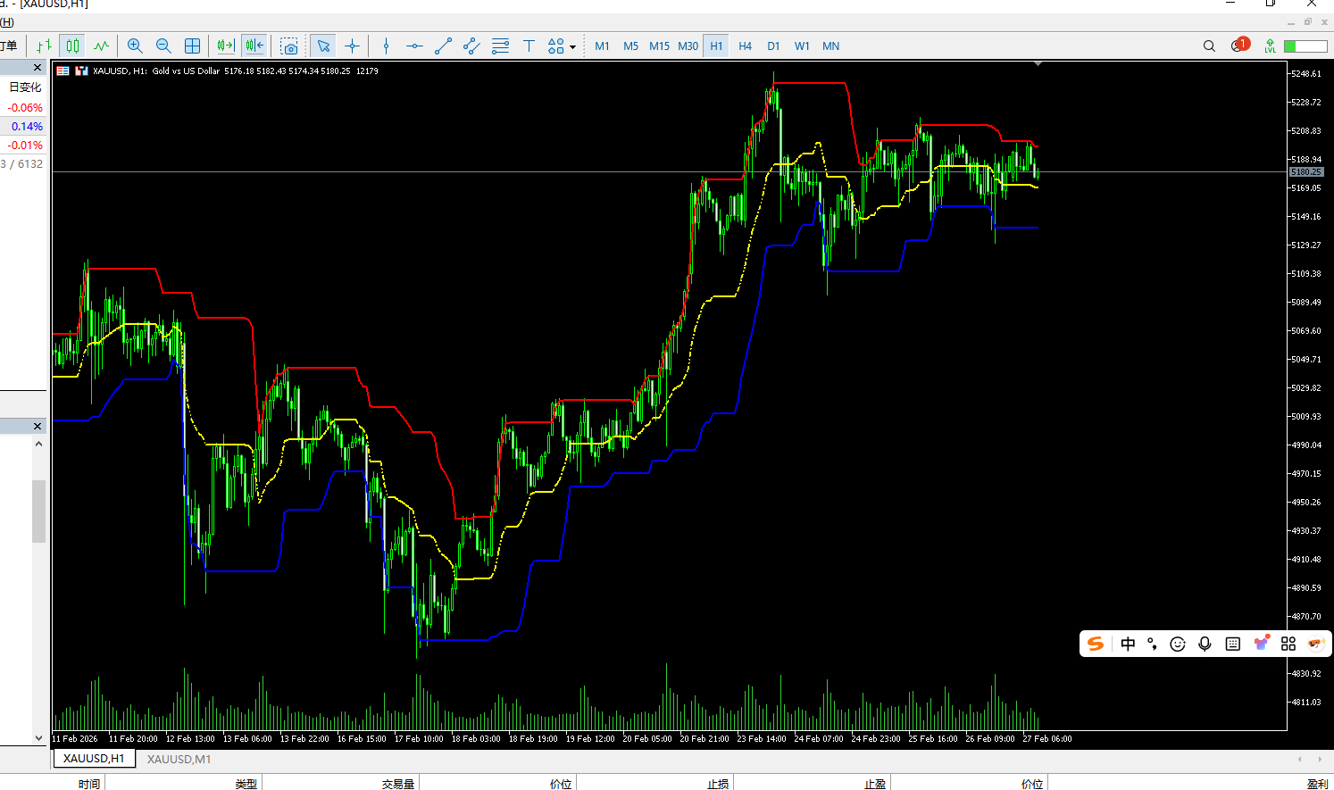
Task: Open the XAUUSD,M1 chart tab
Action: tap(179, 759)
